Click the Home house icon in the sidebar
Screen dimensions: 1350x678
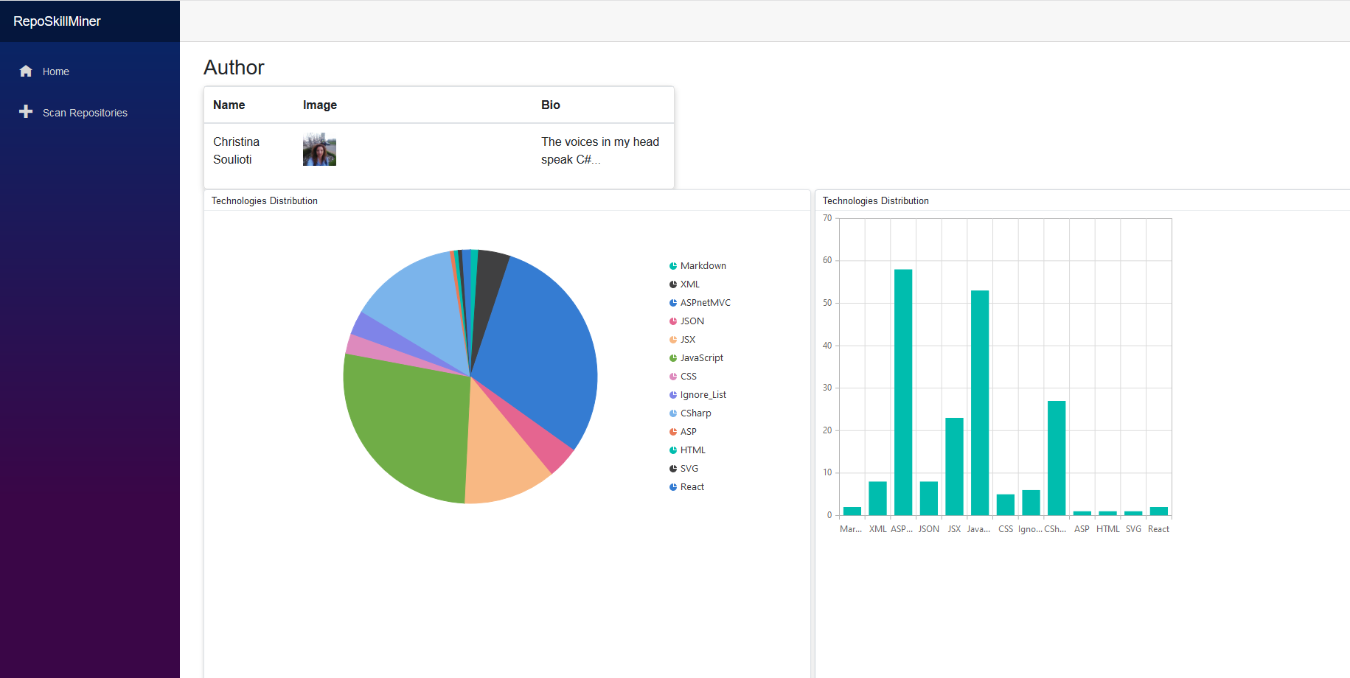click(x=26, y=71)
